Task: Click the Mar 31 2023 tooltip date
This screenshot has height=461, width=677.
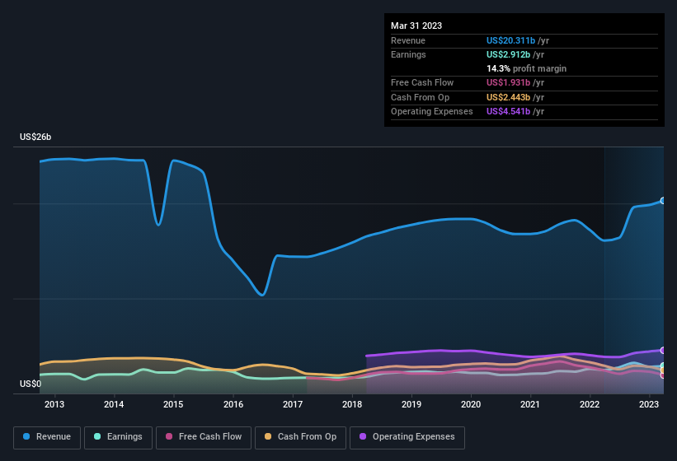Action: pyautogui.click(x=416, y=26)
